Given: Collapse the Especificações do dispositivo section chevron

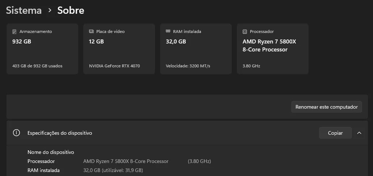Looking at the screenshot, I should point(359,133).
